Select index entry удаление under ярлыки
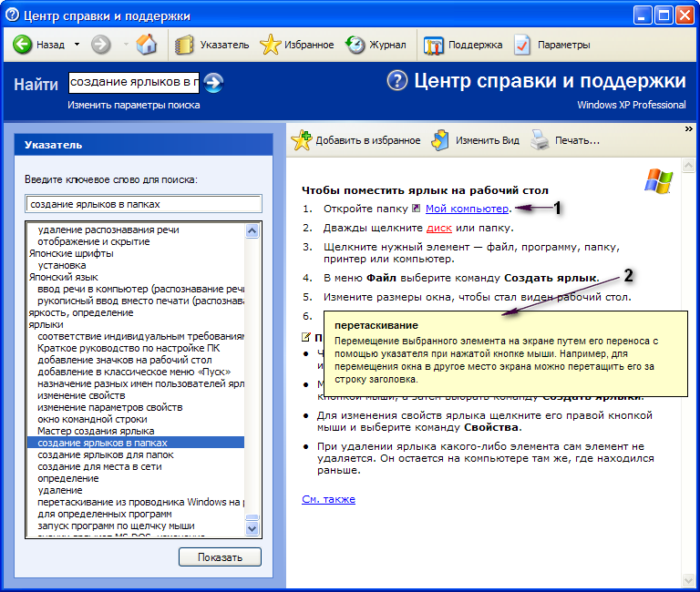 pyautogui.click(x=60, y=490)
